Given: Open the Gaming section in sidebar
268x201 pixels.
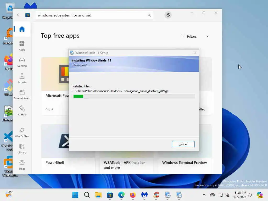Looking at the screenshot, I should (x=22, y=62).
